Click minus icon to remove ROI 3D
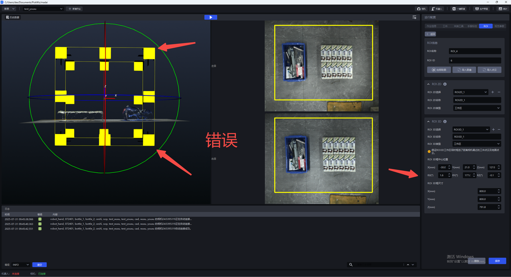511x277 pixels. coord(499,129)
